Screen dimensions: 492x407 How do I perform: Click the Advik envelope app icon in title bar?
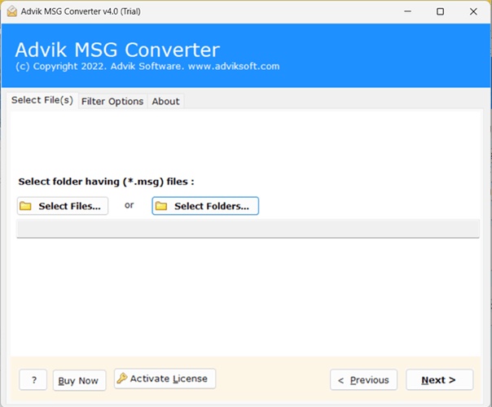(x=12, y=11)
